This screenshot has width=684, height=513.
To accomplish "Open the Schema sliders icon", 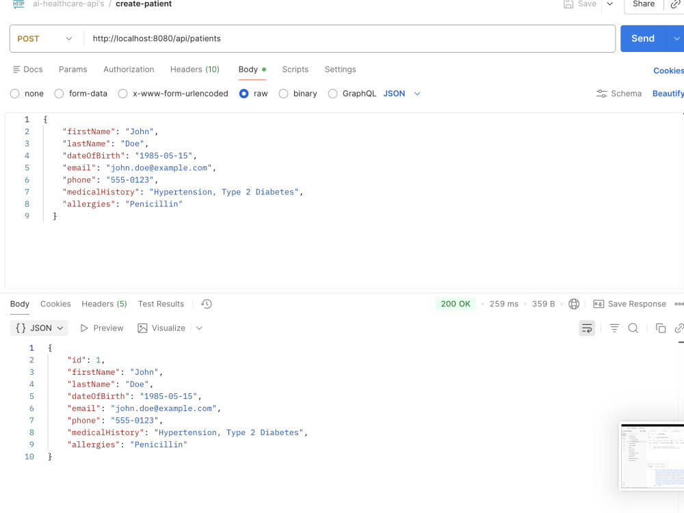I will [x=601, y=94].
